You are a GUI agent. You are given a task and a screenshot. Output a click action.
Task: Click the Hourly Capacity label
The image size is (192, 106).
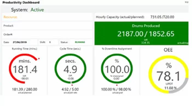pyautogui.click(x=120, y=17)
